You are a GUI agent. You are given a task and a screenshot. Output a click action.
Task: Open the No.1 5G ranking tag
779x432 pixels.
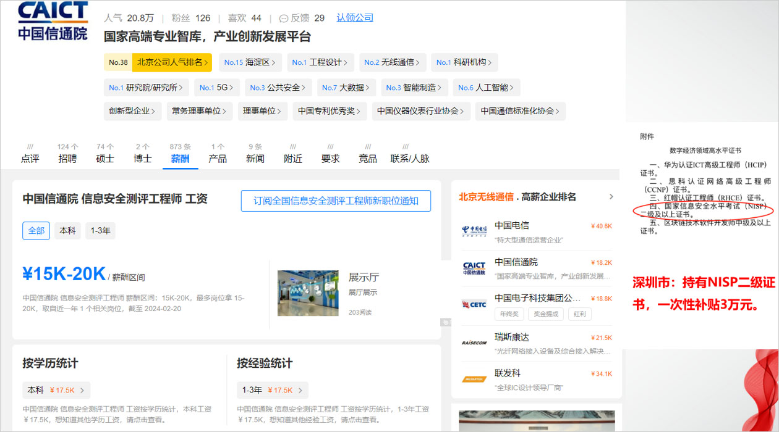[216, 88]
